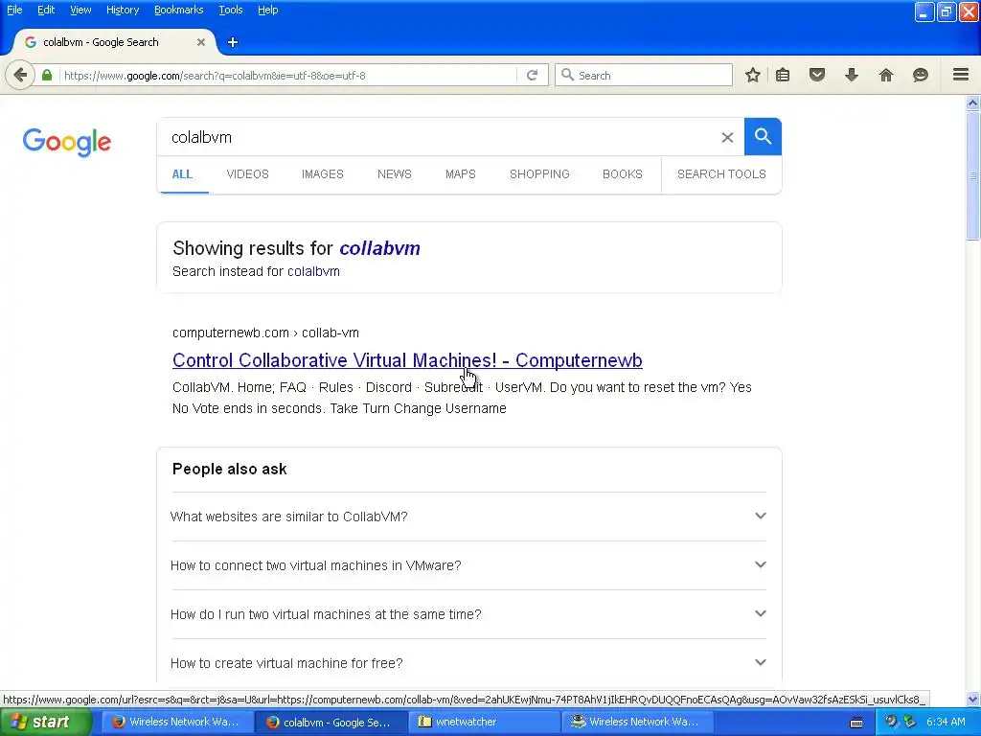Switch to BOOKS results tab
981x736 pixels.
622,174
